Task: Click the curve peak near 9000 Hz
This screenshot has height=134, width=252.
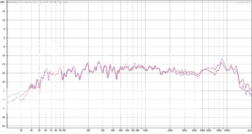Action: pyautogui.click(x=222, y=59)
